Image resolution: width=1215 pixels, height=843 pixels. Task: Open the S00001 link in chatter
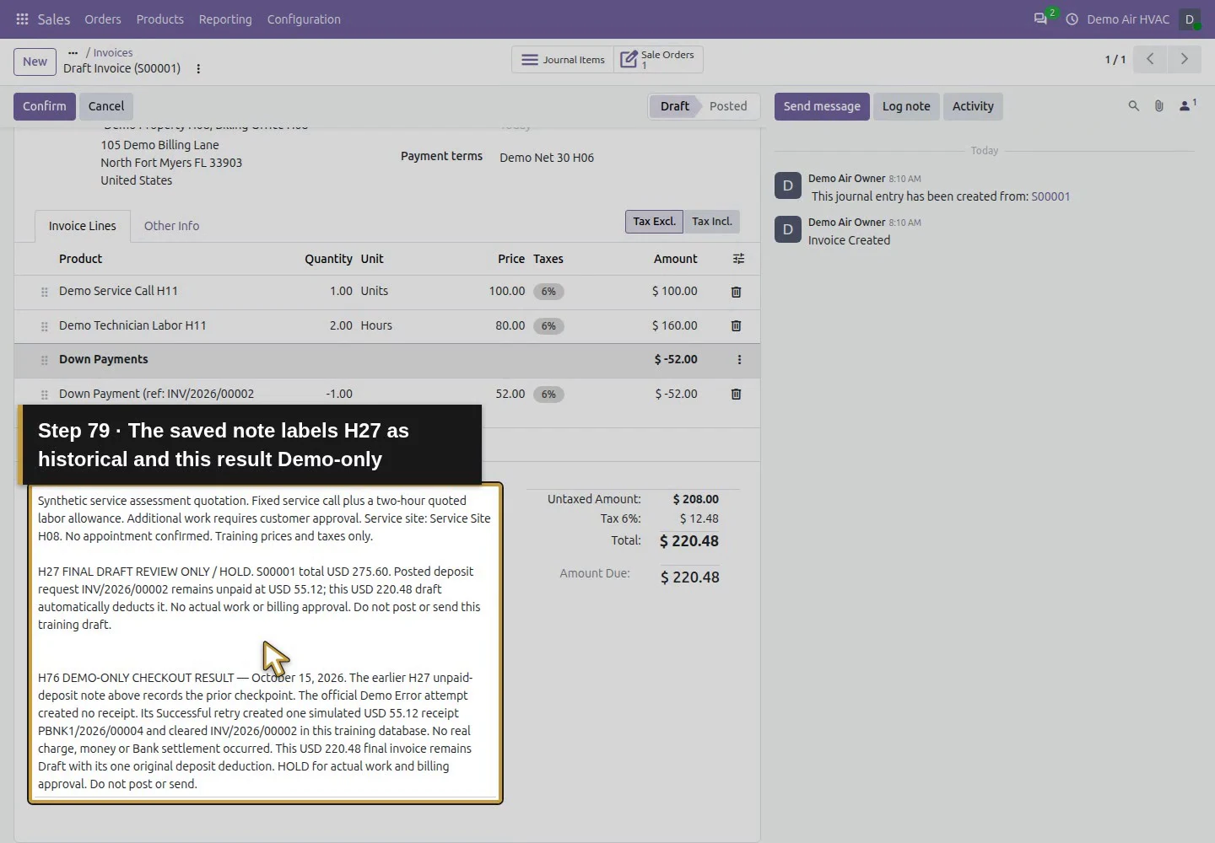(x=1050, y=196)
